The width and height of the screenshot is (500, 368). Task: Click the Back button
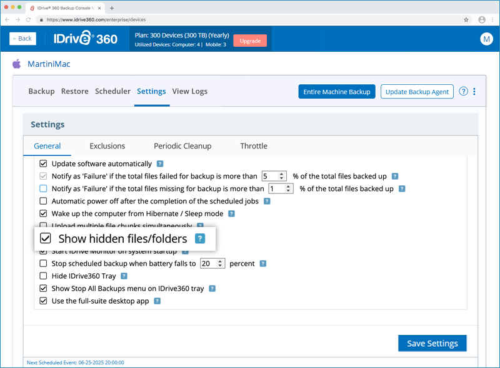(x=22, y=39)
